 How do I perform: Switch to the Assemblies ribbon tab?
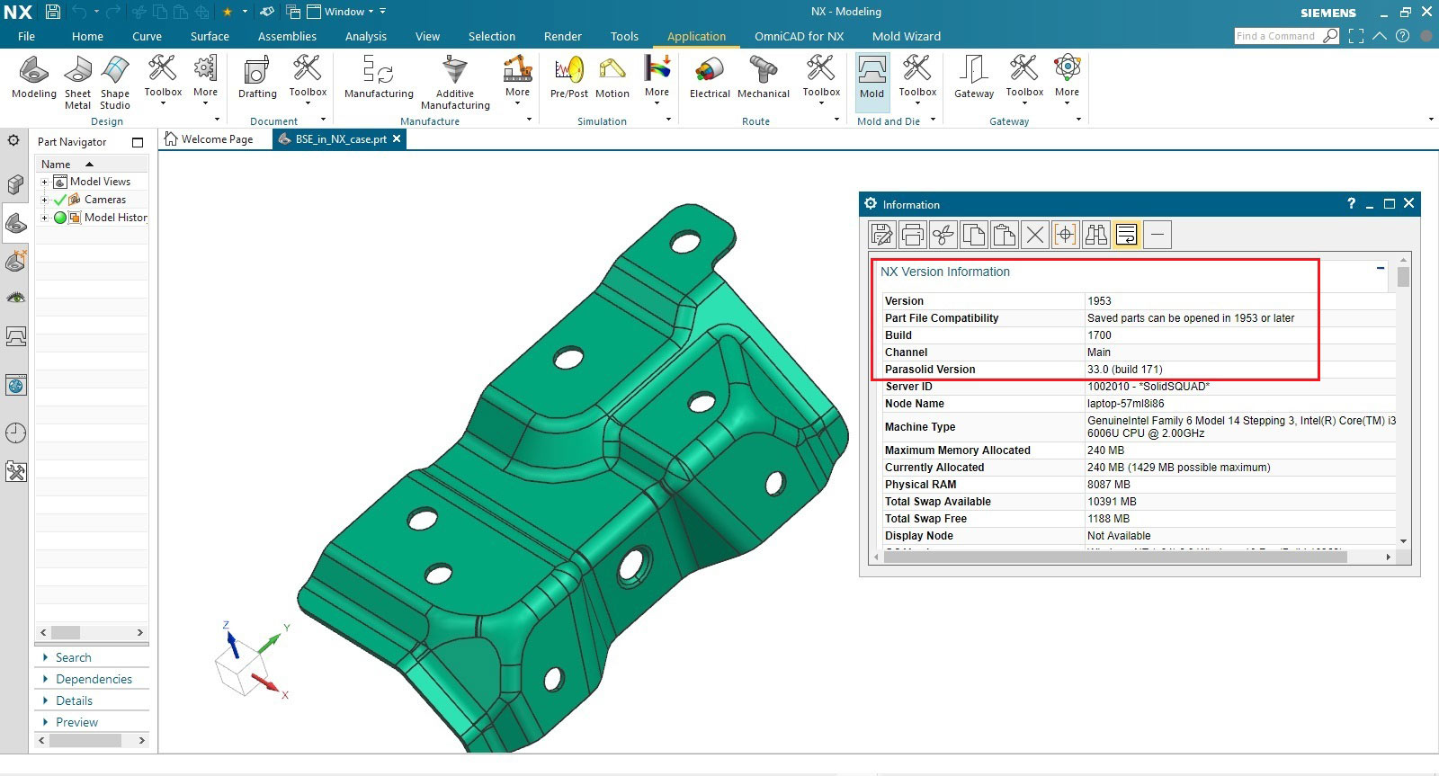coord(287,36)
